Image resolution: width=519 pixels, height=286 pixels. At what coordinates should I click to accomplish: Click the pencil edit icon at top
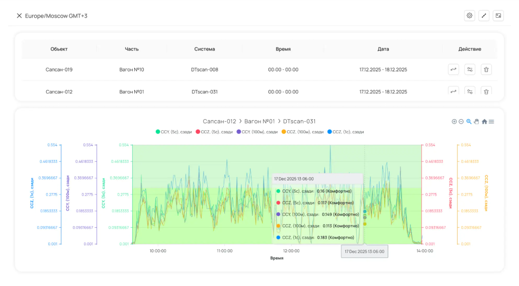(484, 16)
